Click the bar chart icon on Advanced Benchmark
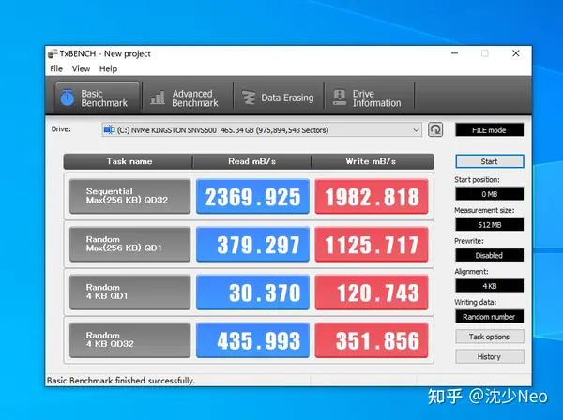 pos(158,97)
